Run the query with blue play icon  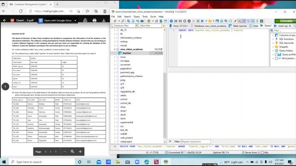point(203,21)
